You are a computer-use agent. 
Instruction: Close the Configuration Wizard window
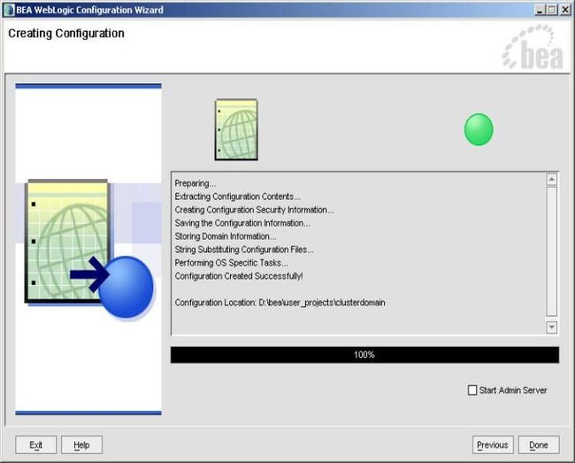[x=565, y=10]
